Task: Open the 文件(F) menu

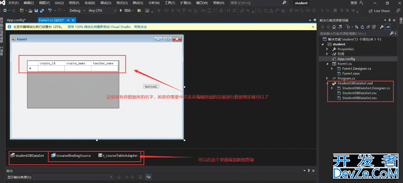Action: [13, 3]
